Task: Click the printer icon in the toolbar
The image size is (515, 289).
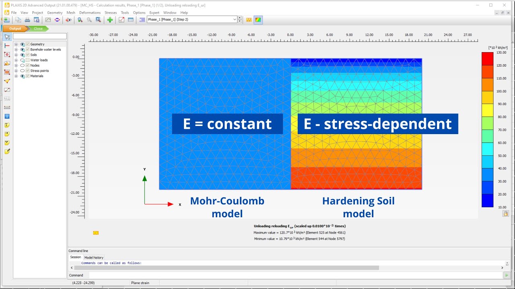Action: (x=27, y=20)
